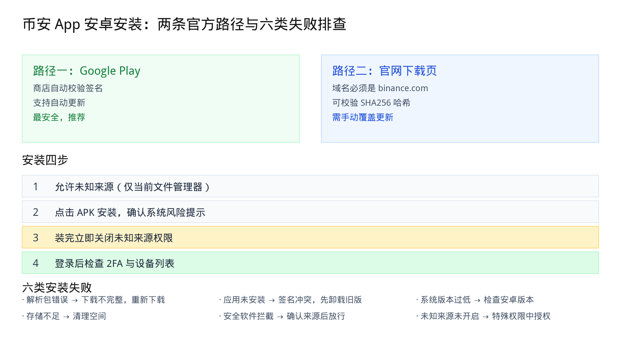619x350 pixels.
Task: Select step 4 '登录后检查 2FA 与设备列表' row
Action: click(x=310, y=263)
